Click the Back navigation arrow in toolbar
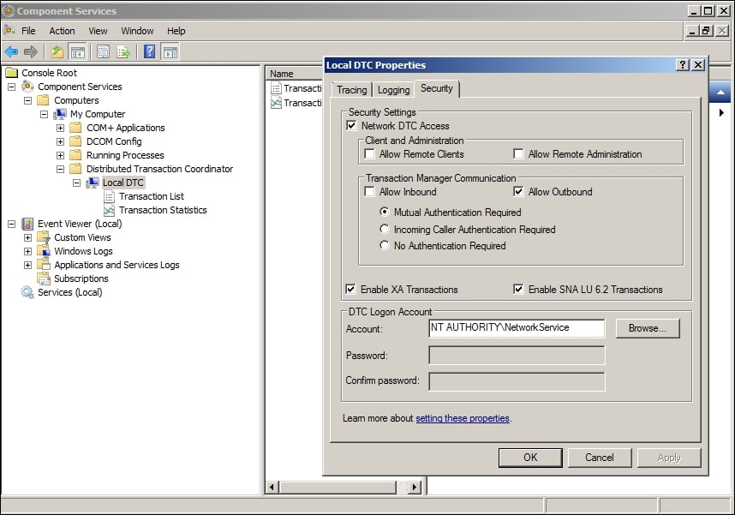Screen dimensions: 735x515 10,51
